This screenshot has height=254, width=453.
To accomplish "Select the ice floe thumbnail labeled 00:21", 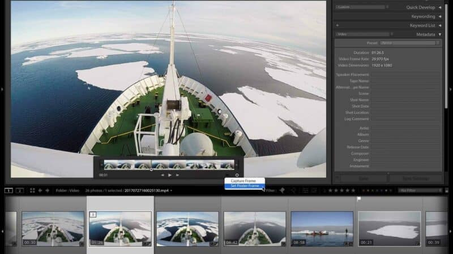I will coord(389,229).
